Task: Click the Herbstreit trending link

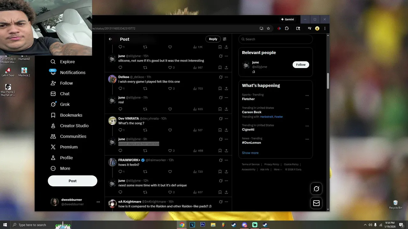Action: point(266,117)
